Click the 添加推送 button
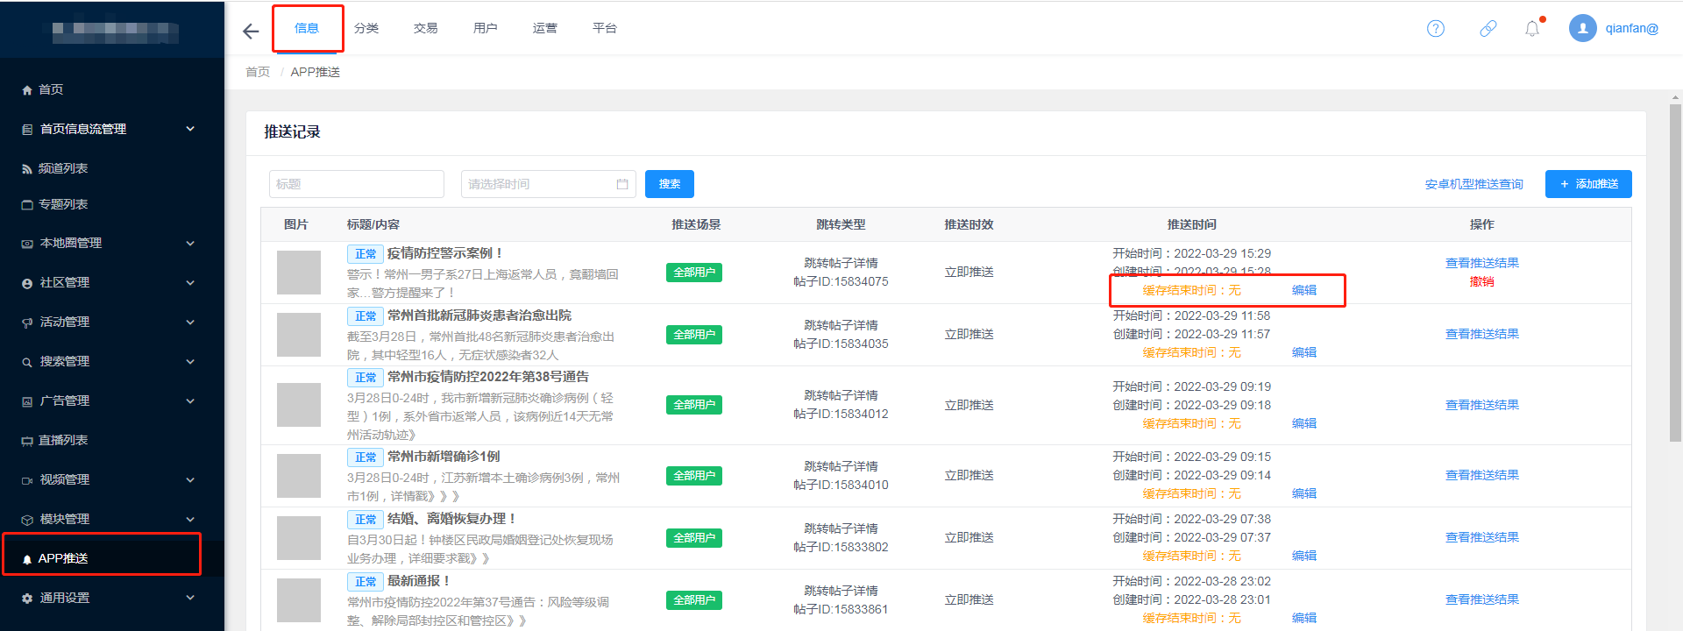Screen dimensions: 1683x631 (1588, 184)
